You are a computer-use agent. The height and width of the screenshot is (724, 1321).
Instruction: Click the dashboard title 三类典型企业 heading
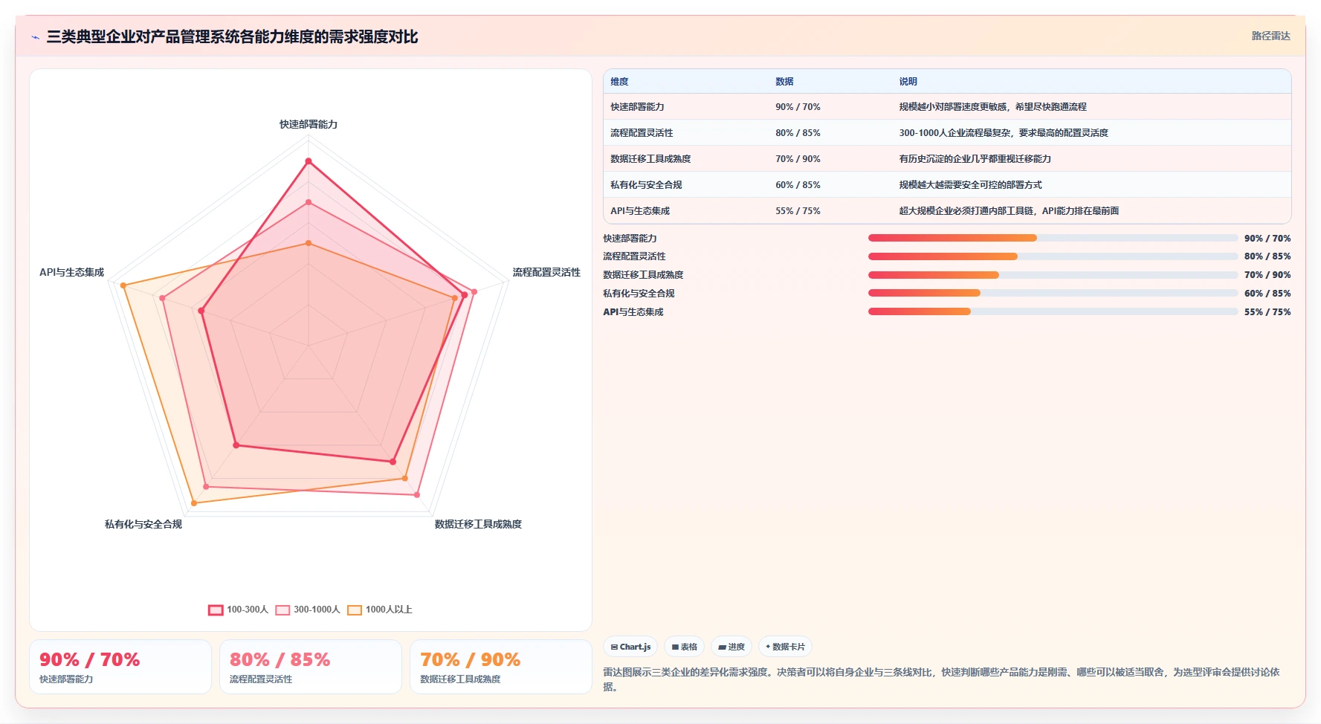[x=232, y=37]
